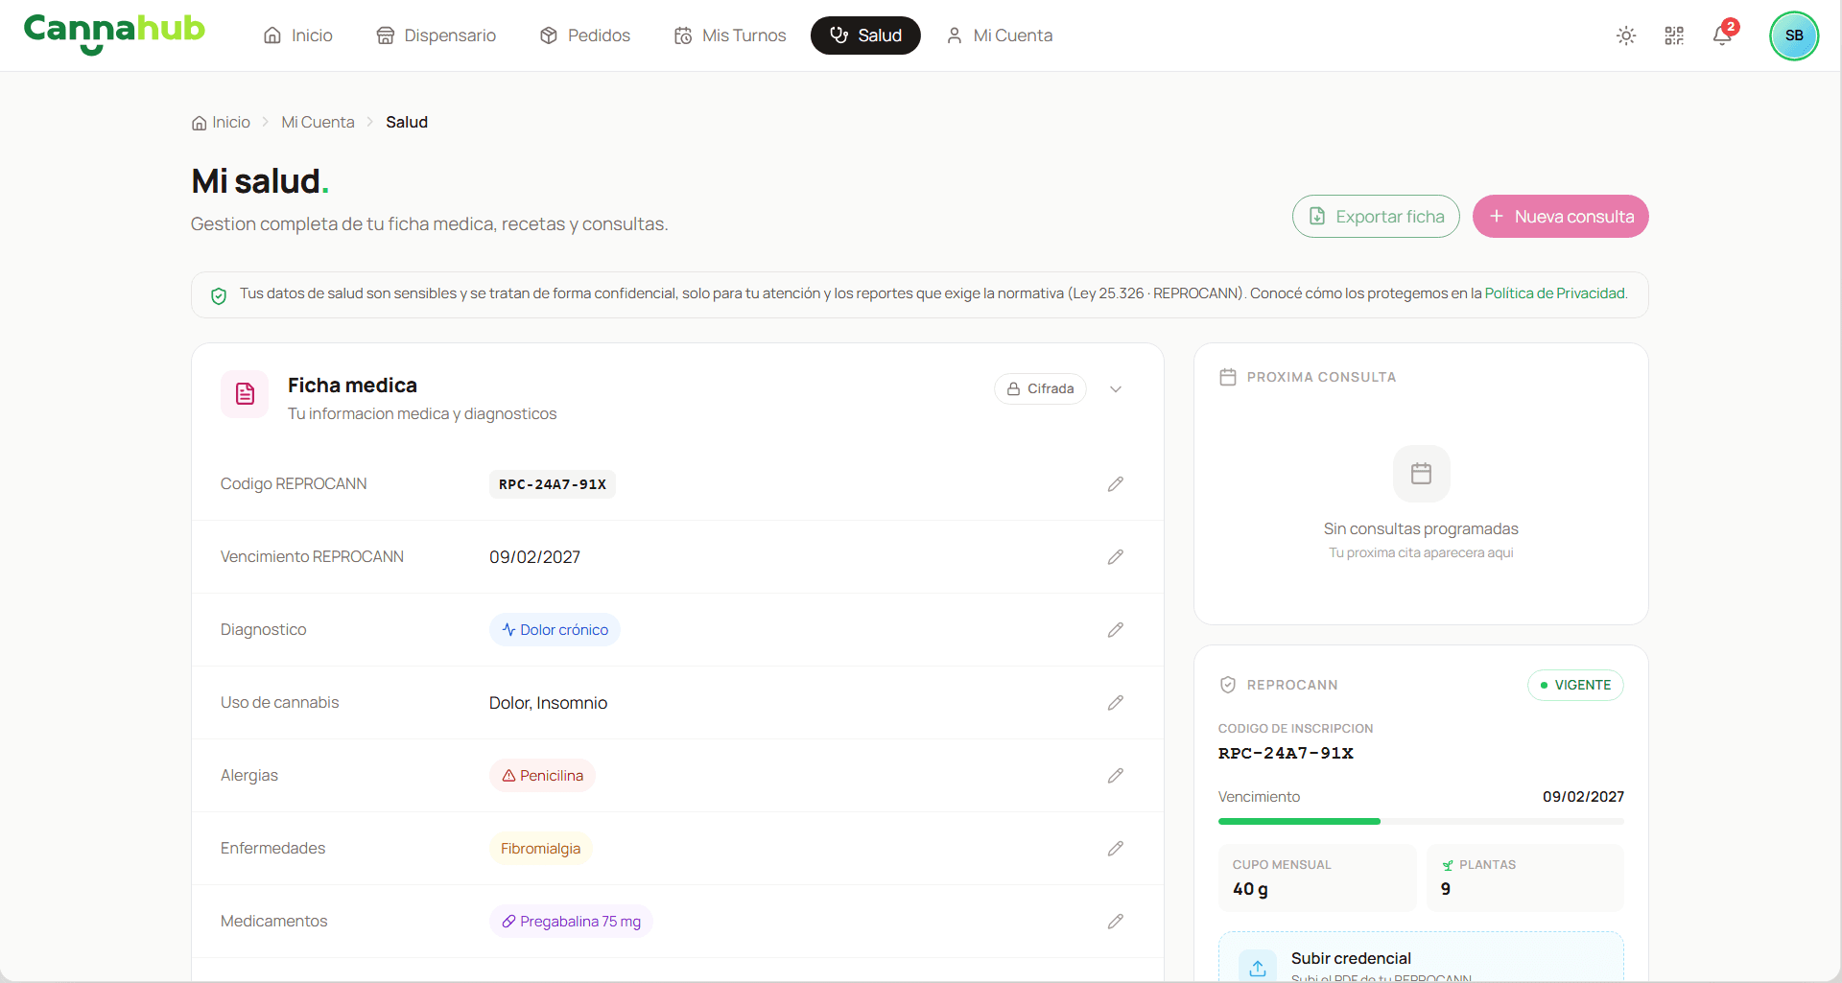This screenshot has width=1842, height=983.
Task: Click the Dolor crónico diagnosis chip
Action: point(555,630)
